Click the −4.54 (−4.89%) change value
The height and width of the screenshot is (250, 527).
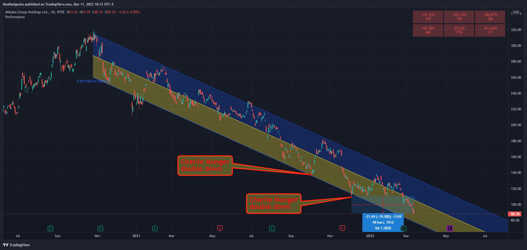129,12
